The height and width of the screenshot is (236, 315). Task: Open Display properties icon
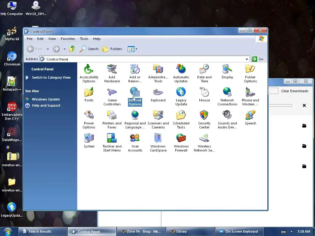227,72
